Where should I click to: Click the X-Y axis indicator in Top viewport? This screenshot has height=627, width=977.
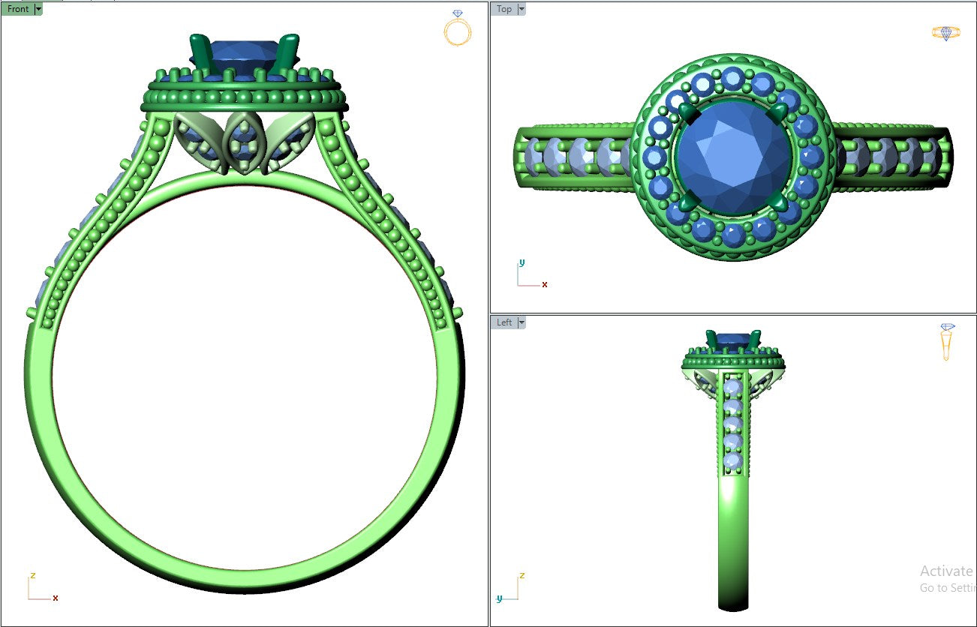529,276
